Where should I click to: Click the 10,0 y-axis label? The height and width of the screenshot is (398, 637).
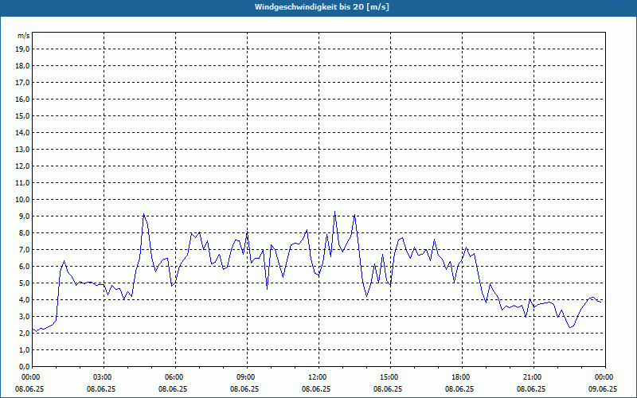click(23, 200)
